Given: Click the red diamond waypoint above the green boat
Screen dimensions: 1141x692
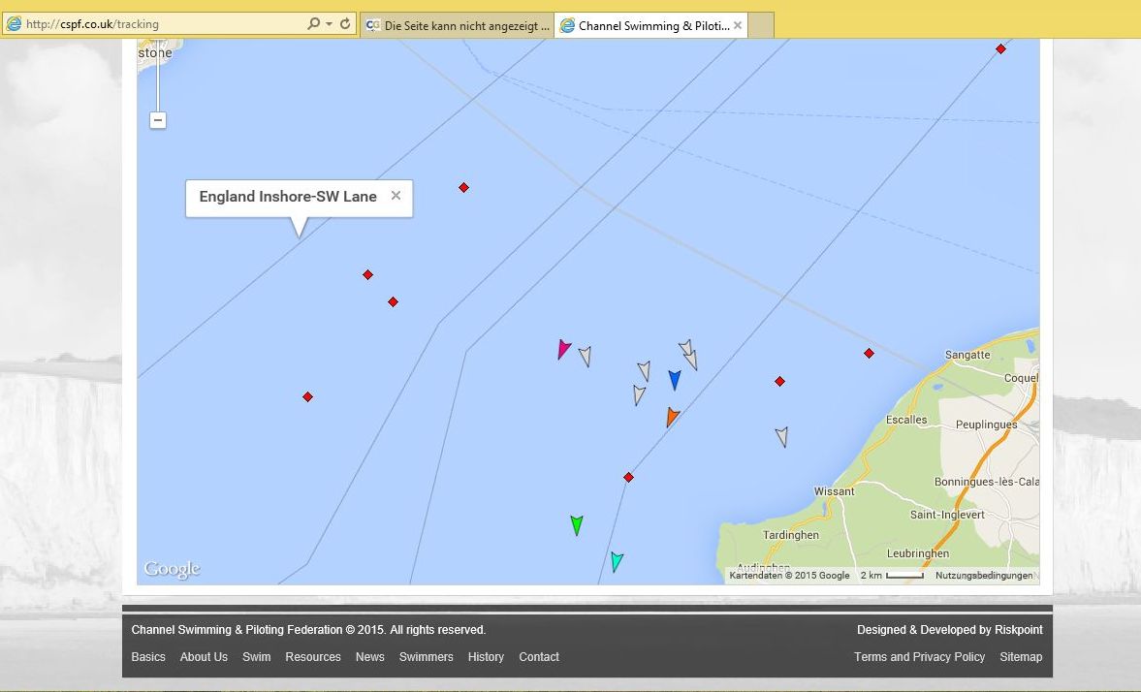Looking at the screenshot, I should pos(629,478).
